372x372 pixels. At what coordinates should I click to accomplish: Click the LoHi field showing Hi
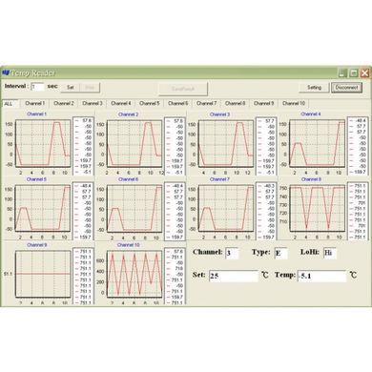330,253
